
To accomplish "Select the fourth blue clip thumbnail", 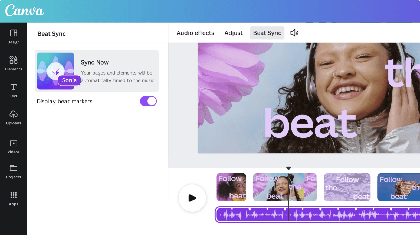I will [399, 187].
